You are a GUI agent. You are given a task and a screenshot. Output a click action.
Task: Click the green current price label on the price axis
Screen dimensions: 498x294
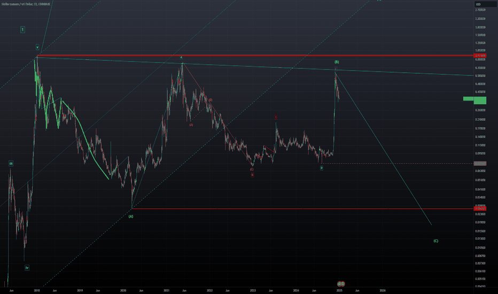pyautogui.click(x=480, y=100)
